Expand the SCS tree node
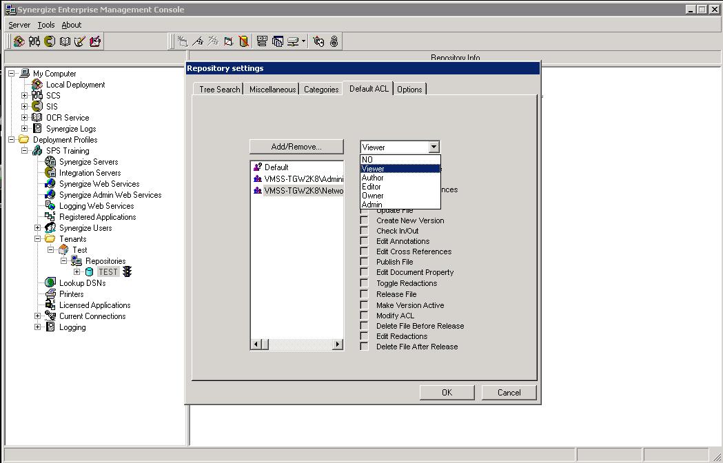Viewport: 723px width, 463px height. coord(24,96)
